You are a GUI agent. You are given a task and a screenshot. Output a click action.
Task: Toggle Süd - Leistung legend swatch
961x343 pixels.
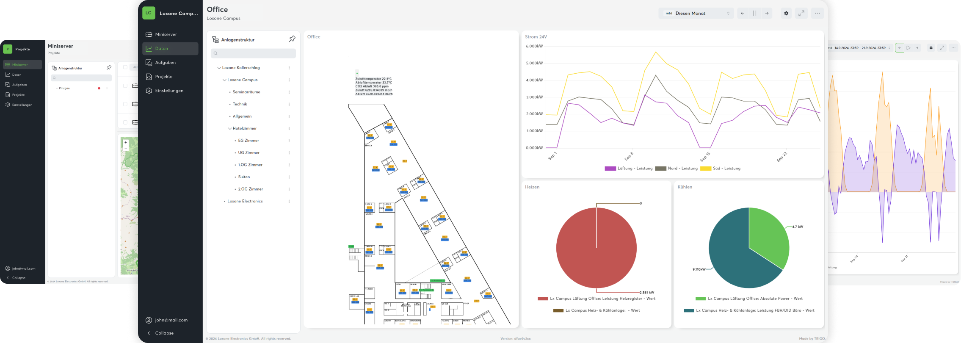(706, 169)
